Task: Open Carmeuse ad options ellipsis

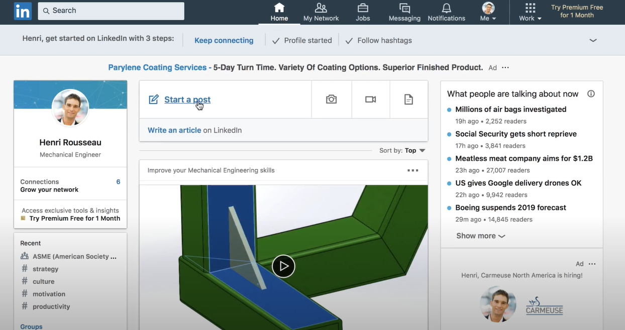Action: (592, 264)
